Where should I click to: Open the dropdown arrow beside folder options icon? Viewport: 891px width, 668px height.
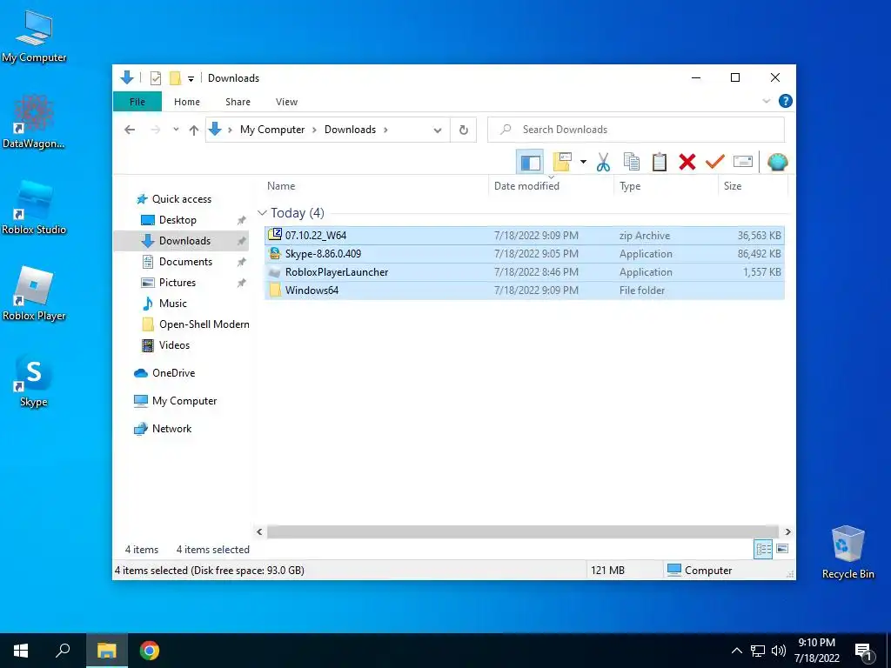tap(583, 163)
